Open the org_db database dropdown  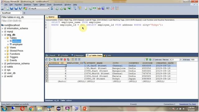click(49, 8)
